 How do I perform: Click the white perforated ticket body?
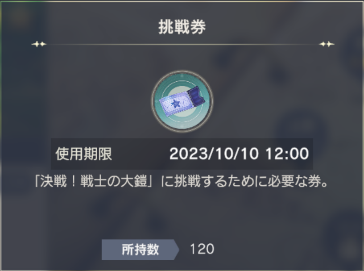[174, 104]
